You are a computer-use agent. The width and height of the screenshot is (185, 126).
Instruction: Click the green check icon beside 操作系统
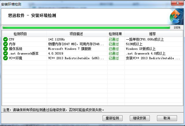click(x=5, y=49)
